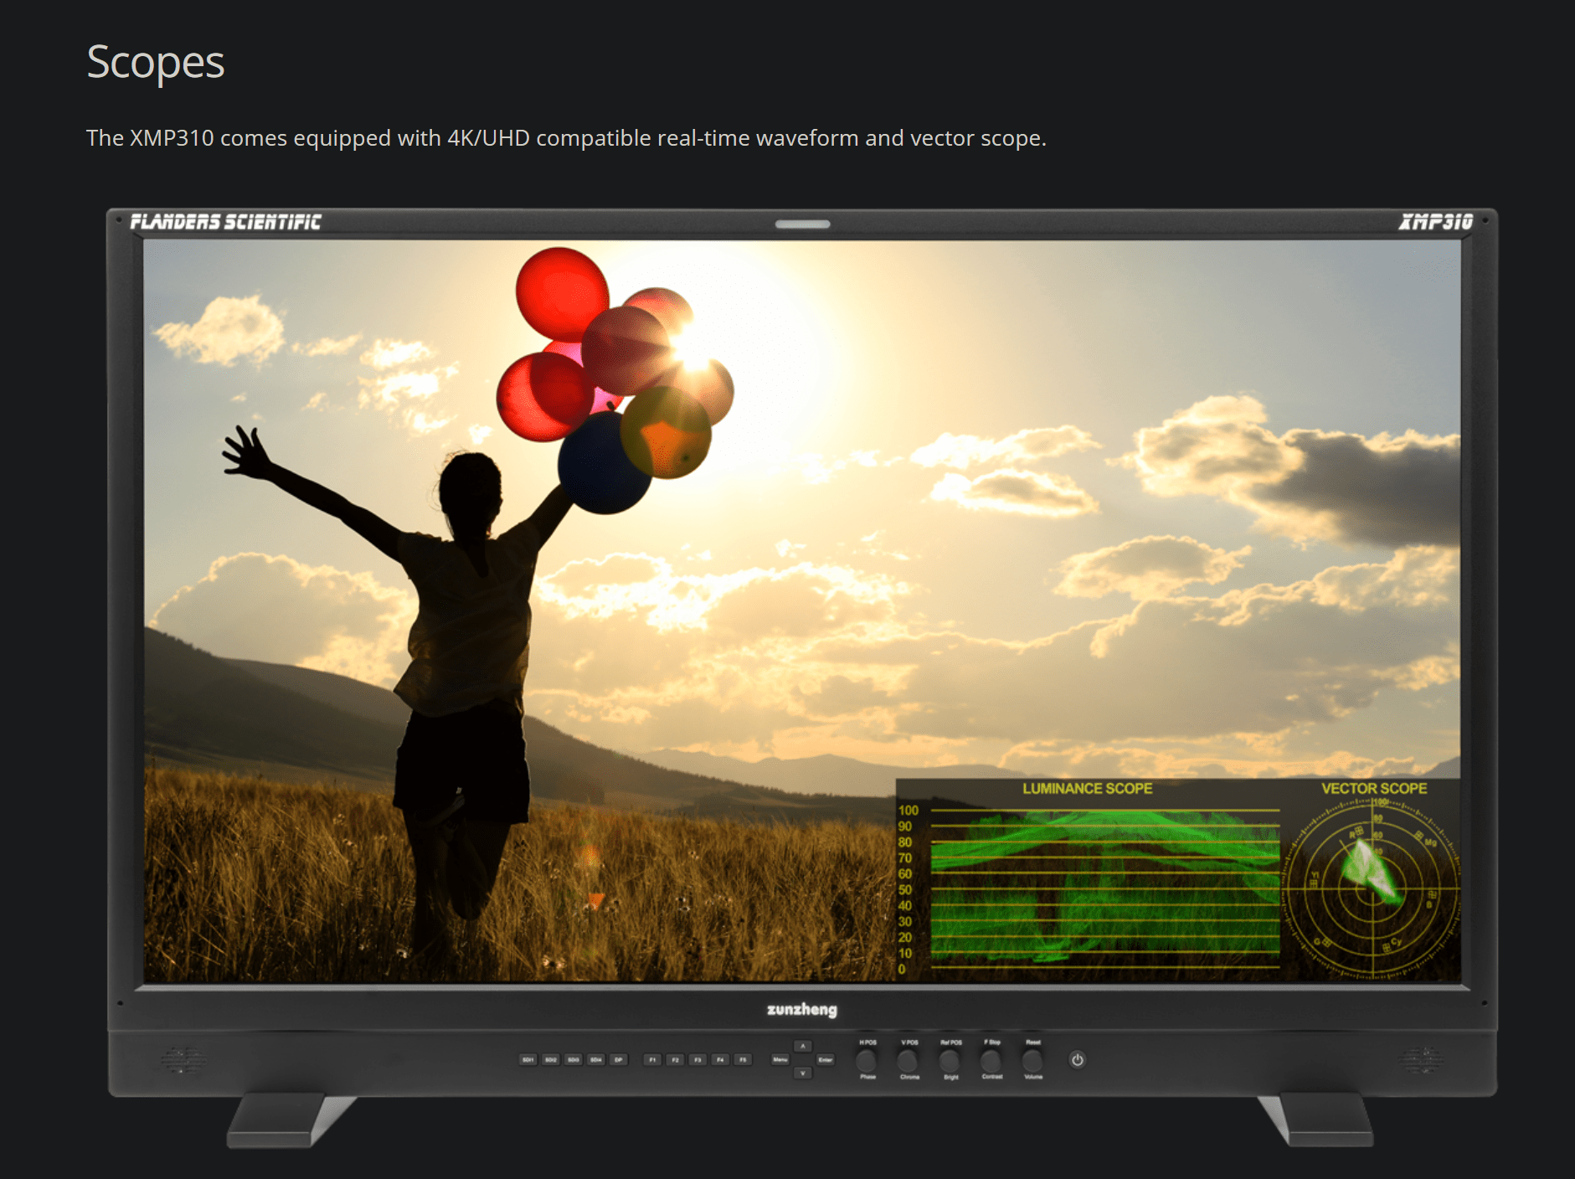
Task: Click the SDI4 input button on the monitor
Action: point(596,1060)
